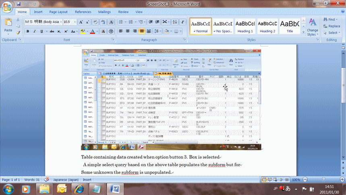Open font color dropdown arrow
The image size is (346, 195).
click(97, 31)
